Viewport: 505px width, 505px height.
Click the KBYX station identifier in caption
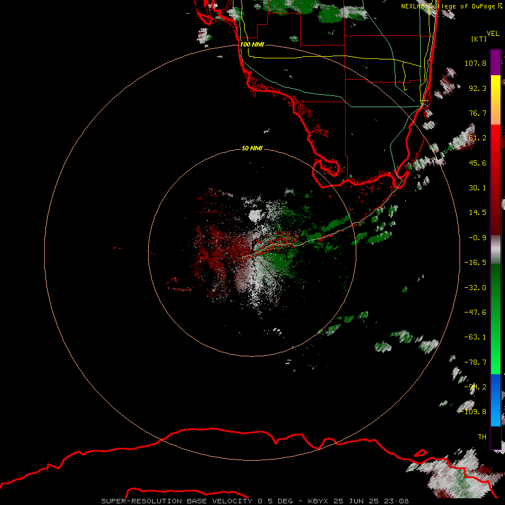click(318, 501)
